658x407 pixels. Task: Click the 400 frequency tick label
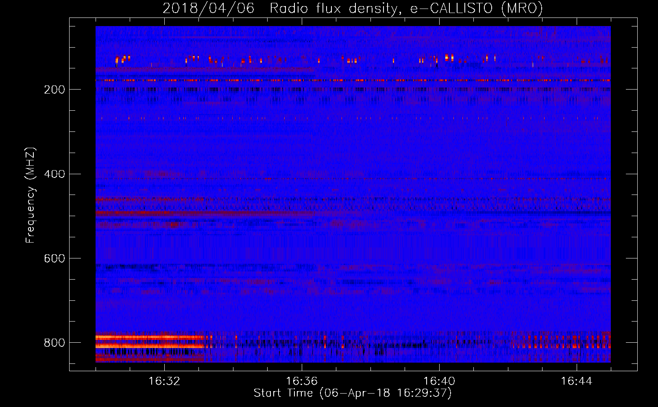(54, 174)
